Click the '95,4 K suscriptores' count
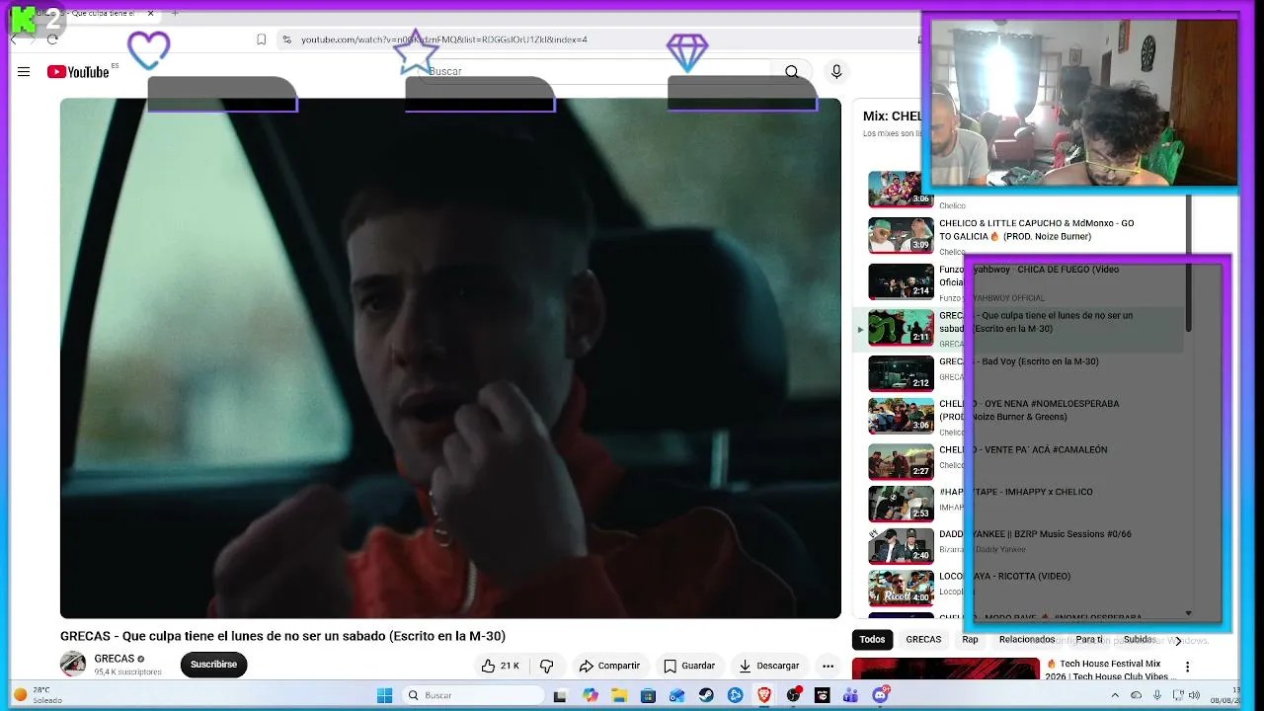The image size is (1264, 711). pos(128,672)
